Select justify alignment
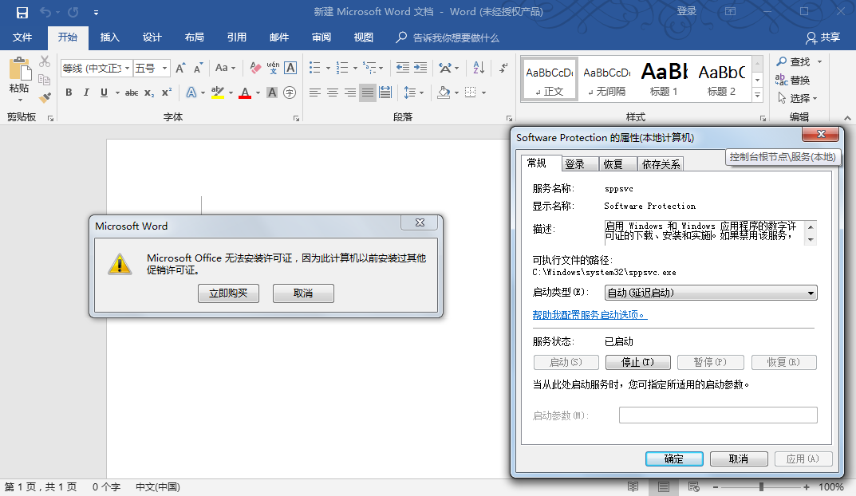 click(368, 93)
